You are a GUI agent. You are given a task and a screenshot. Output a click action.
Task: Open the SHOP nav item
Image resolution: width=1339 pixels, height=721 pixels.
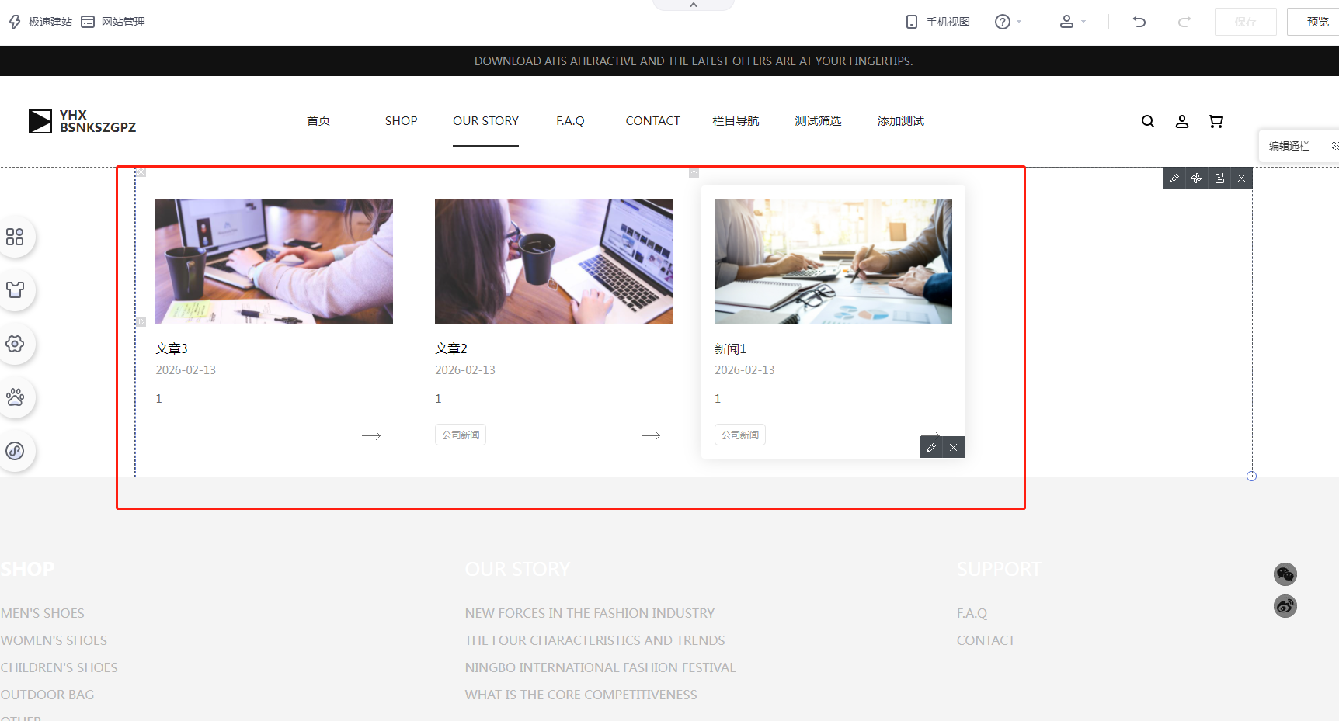click(x=401, y=121)
